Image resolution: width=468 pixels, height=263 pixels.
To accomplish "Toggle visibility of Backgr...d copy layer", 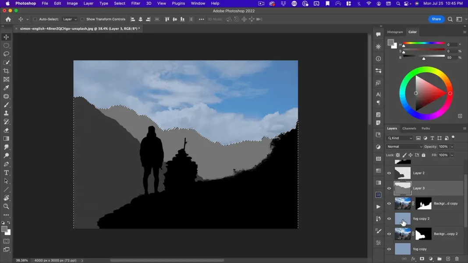I will [x=389, y=203].
